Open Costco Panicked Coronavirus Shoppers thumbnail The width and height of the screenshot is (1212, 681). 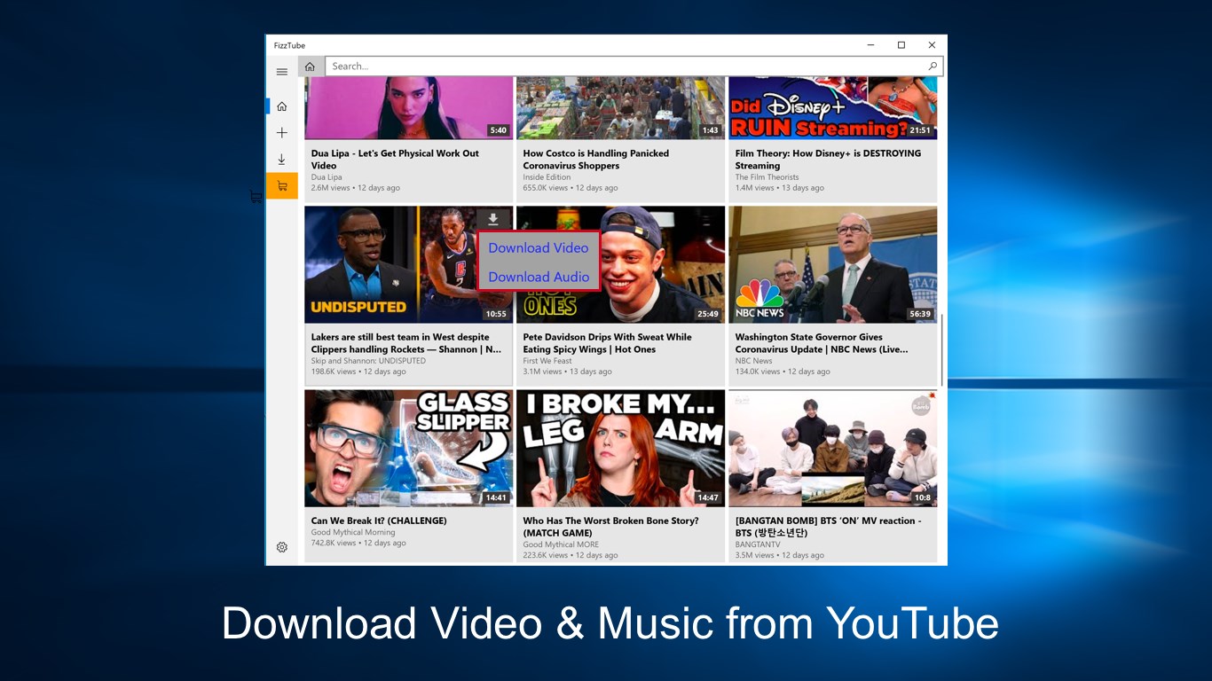[x=620, y=108]
